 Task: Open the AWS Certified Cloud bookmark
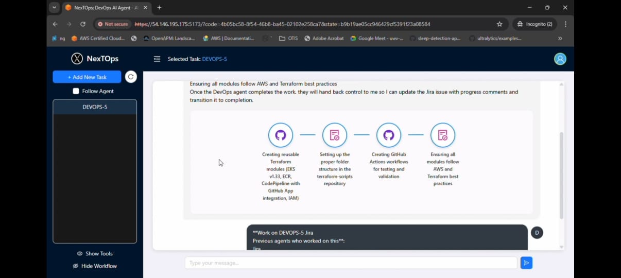[98, 38]
